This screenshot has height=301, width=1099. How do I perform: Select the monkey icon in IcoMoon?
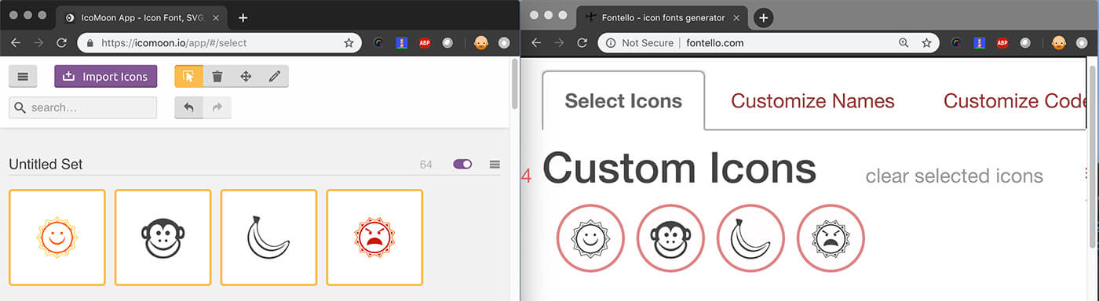point(163,237)
